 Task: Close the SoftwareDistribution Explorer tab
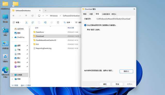40,11
